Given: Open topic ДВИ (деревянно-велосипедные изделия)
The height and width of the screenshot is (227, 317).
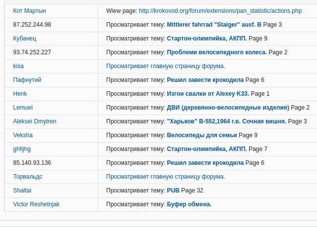Looking at the screenshot, I should [228, 108].
